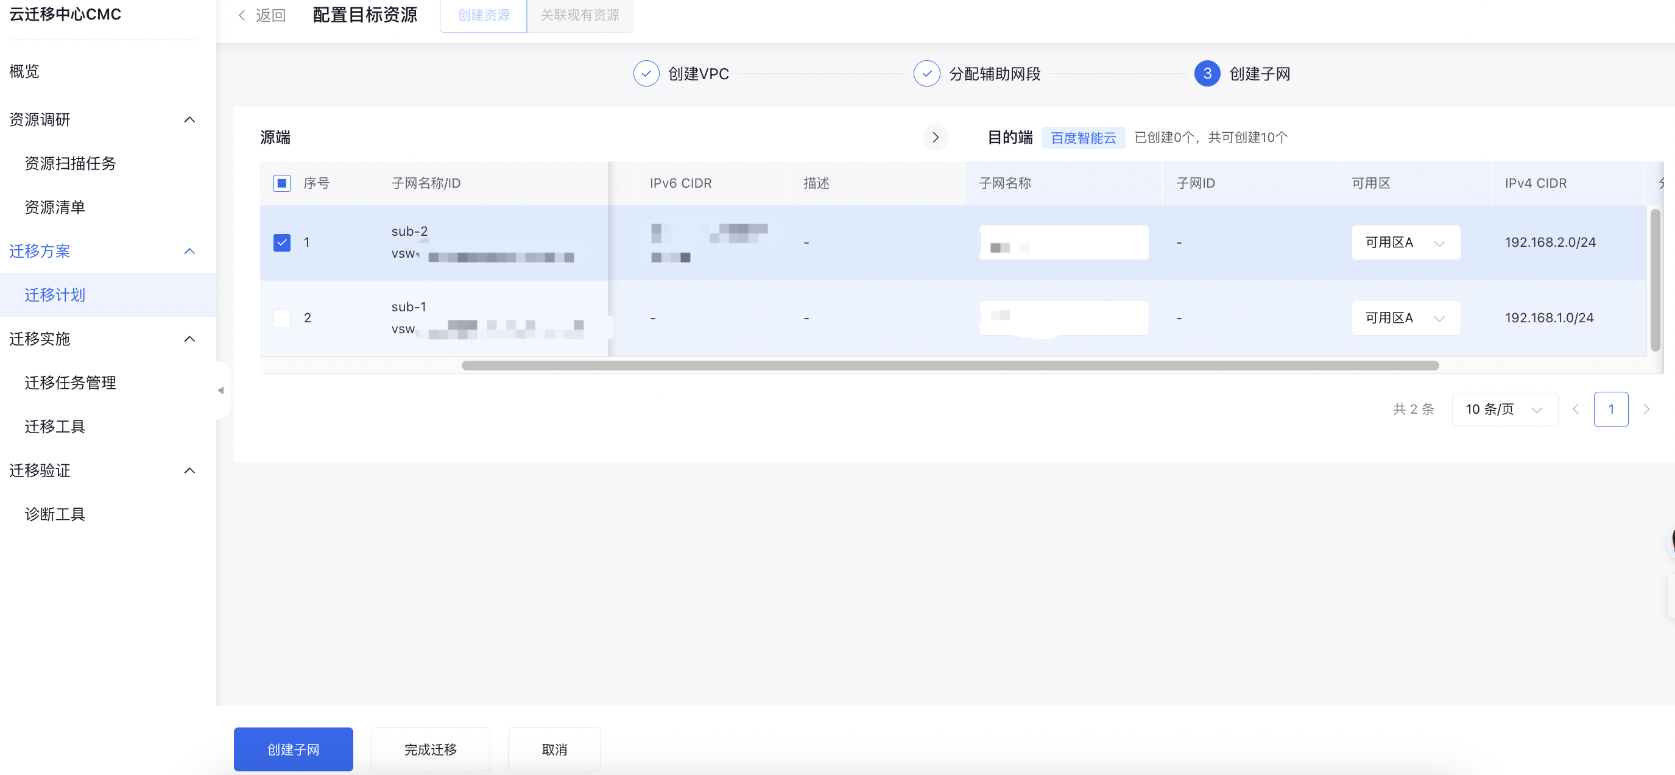Click the 取消 button
The height and width of the screenshot is (775, 1675).
554,749
